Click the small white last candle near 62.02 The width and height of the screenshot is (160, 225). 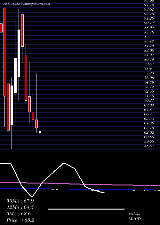point(40,132)
